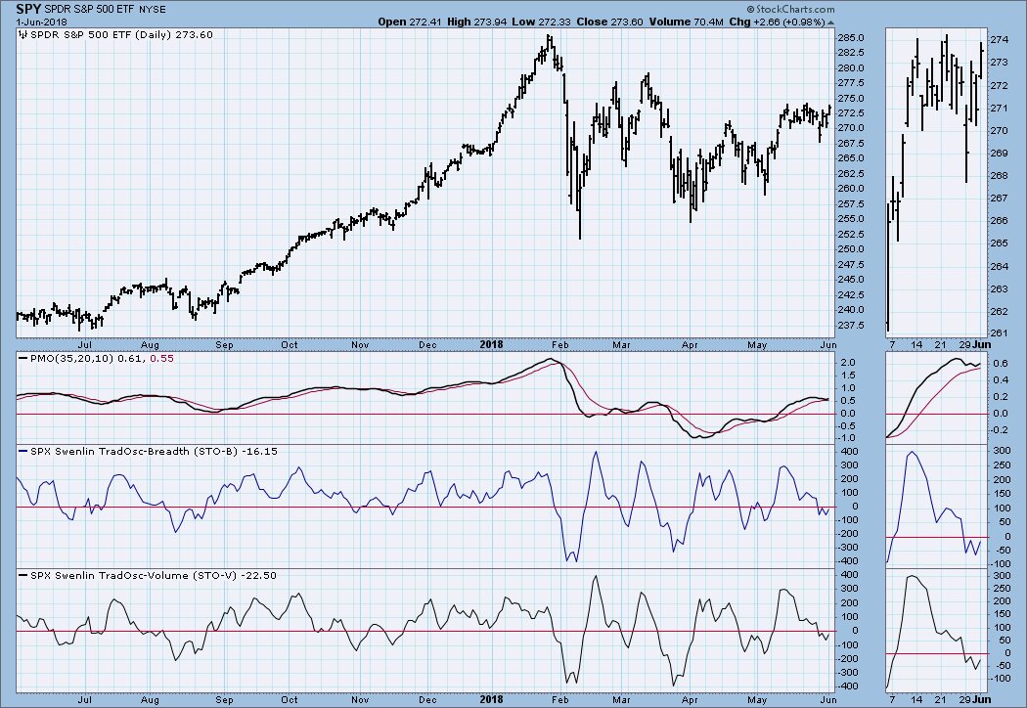Click the January 2018 peak price bar near 285
Screen dimensions: 1027x708
point(550,42)
